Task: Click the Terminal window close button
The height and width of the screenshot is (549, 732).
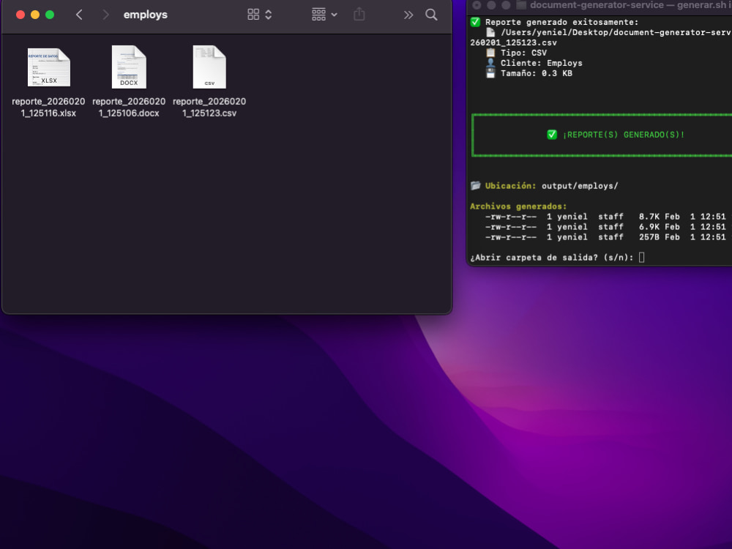Action: pos(477,5)
